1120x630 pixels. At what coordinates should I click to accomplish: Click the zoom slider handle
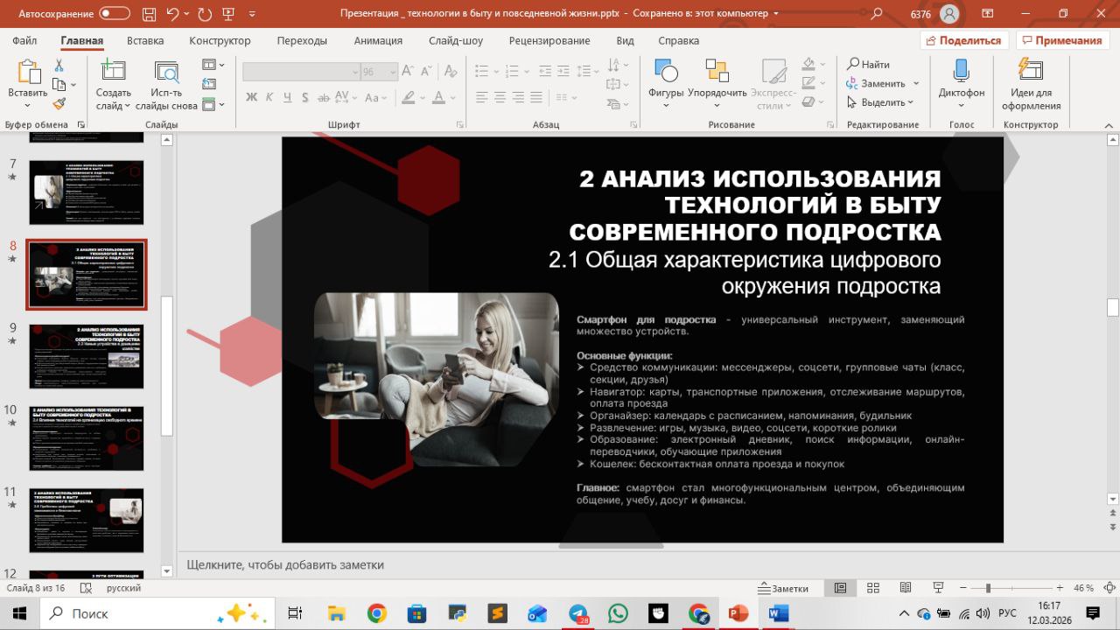988,588
